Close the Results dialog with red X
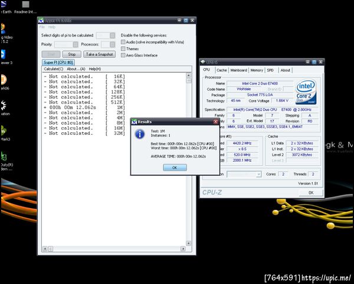This screenshot has height=284, width=354. click(215, 122)
